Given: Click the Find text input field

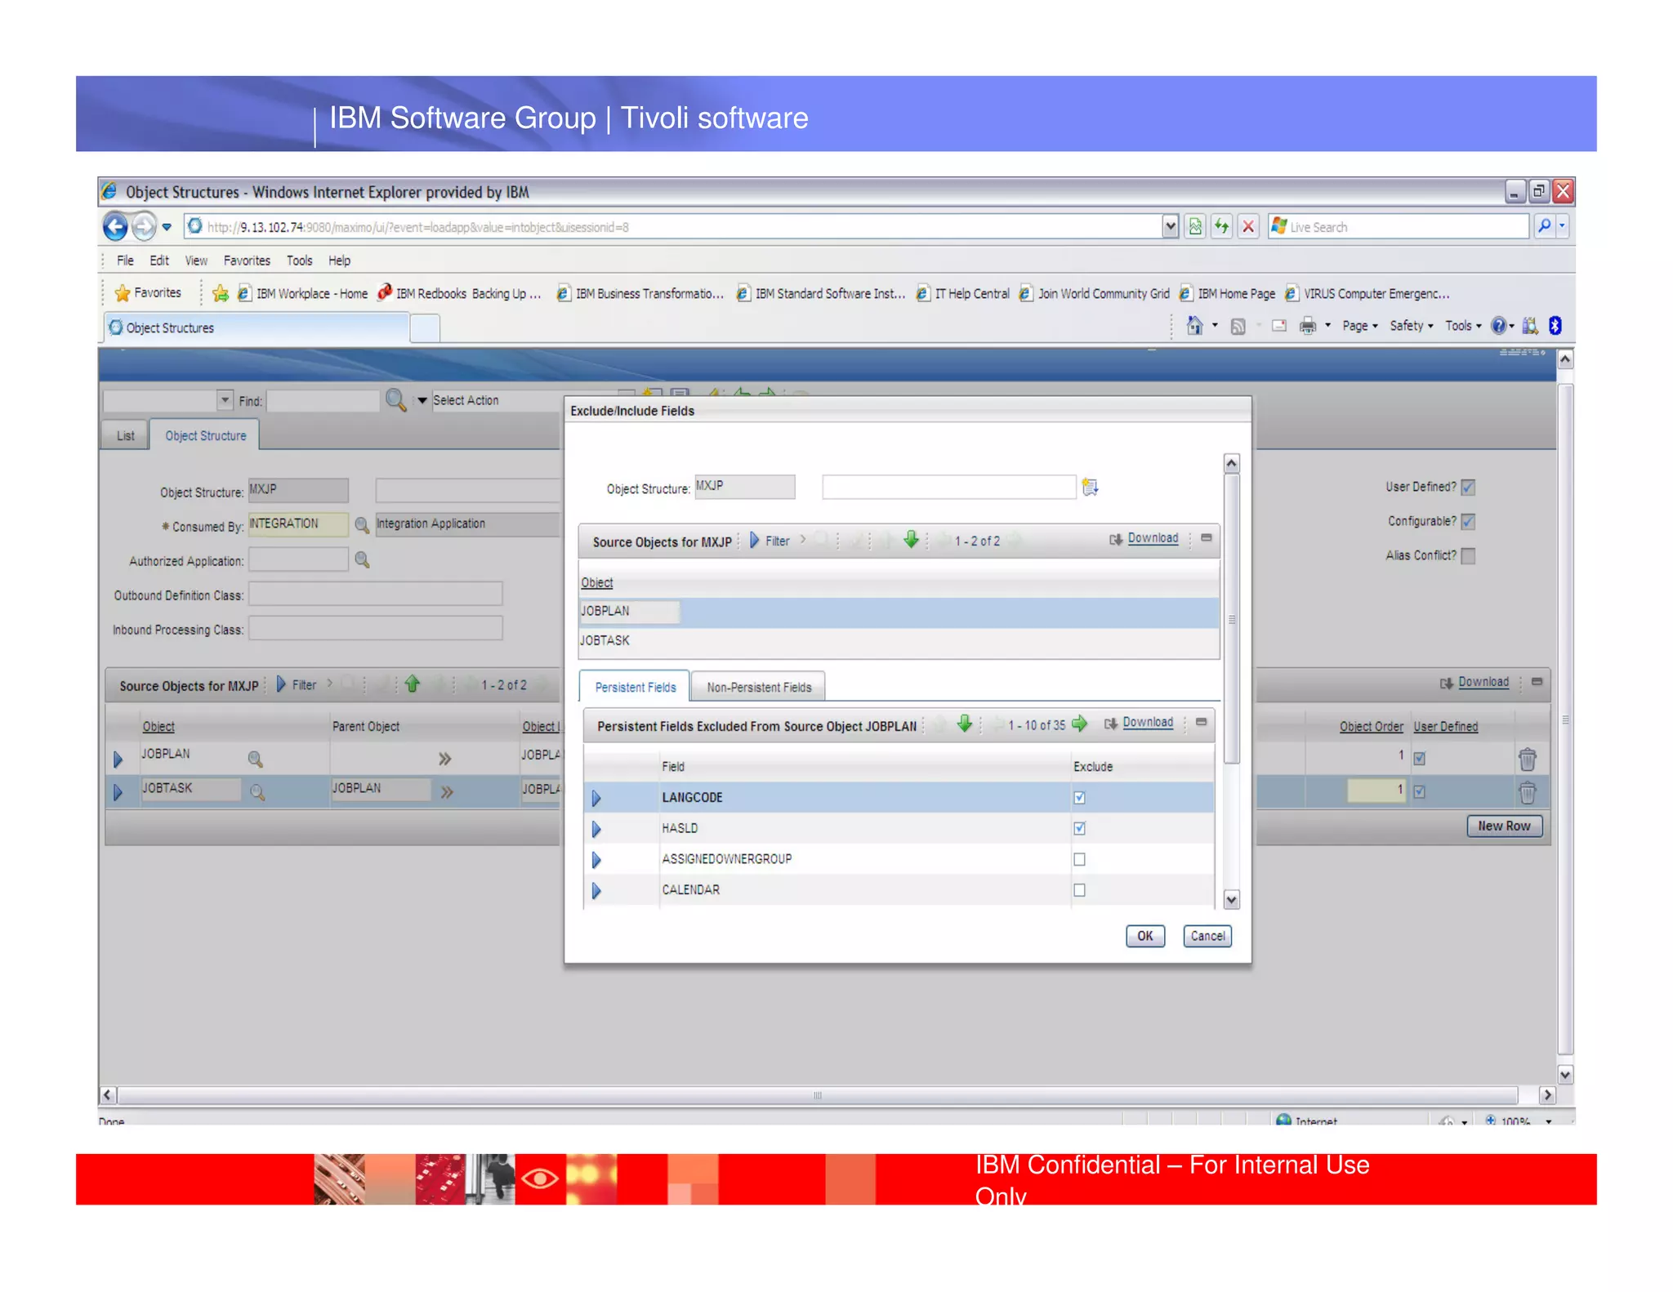Looking at the screenshot, I should (323, 400).
